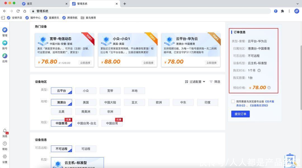
Task: Open 消息 notifications bell
Action: [5, 131]
